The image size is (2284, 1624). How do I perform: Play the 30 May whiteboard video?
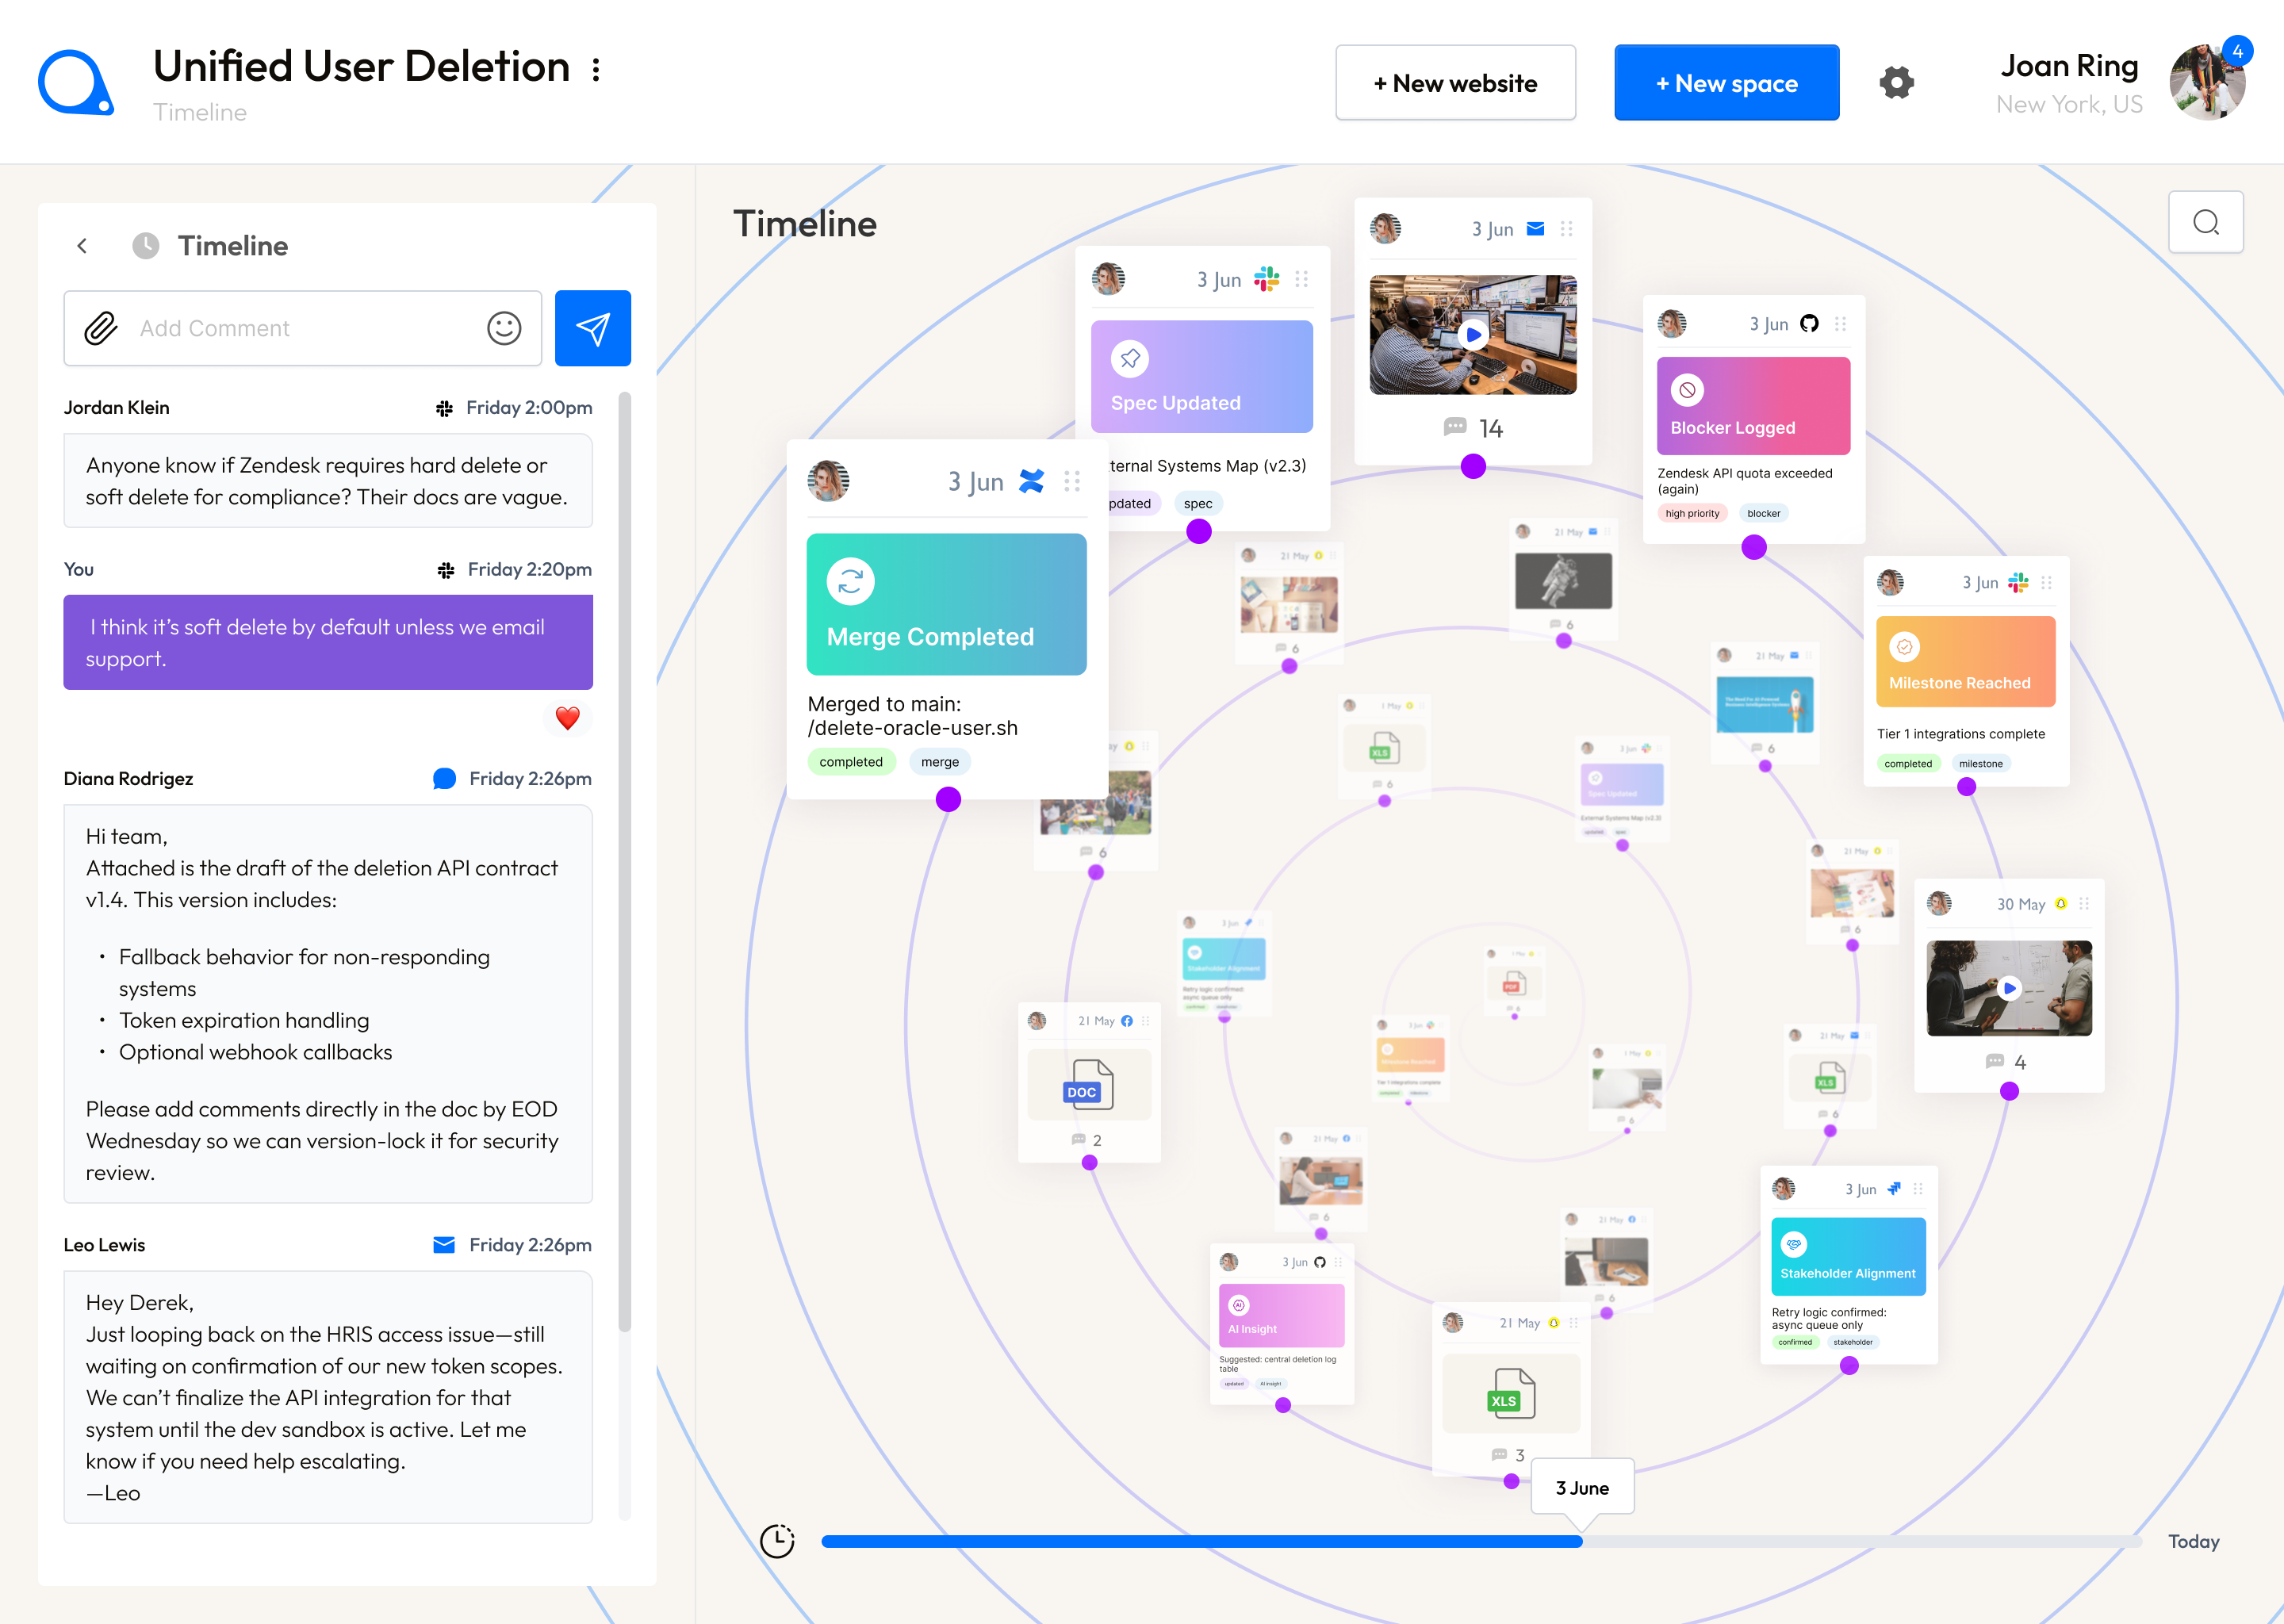tap(2008, 988)
